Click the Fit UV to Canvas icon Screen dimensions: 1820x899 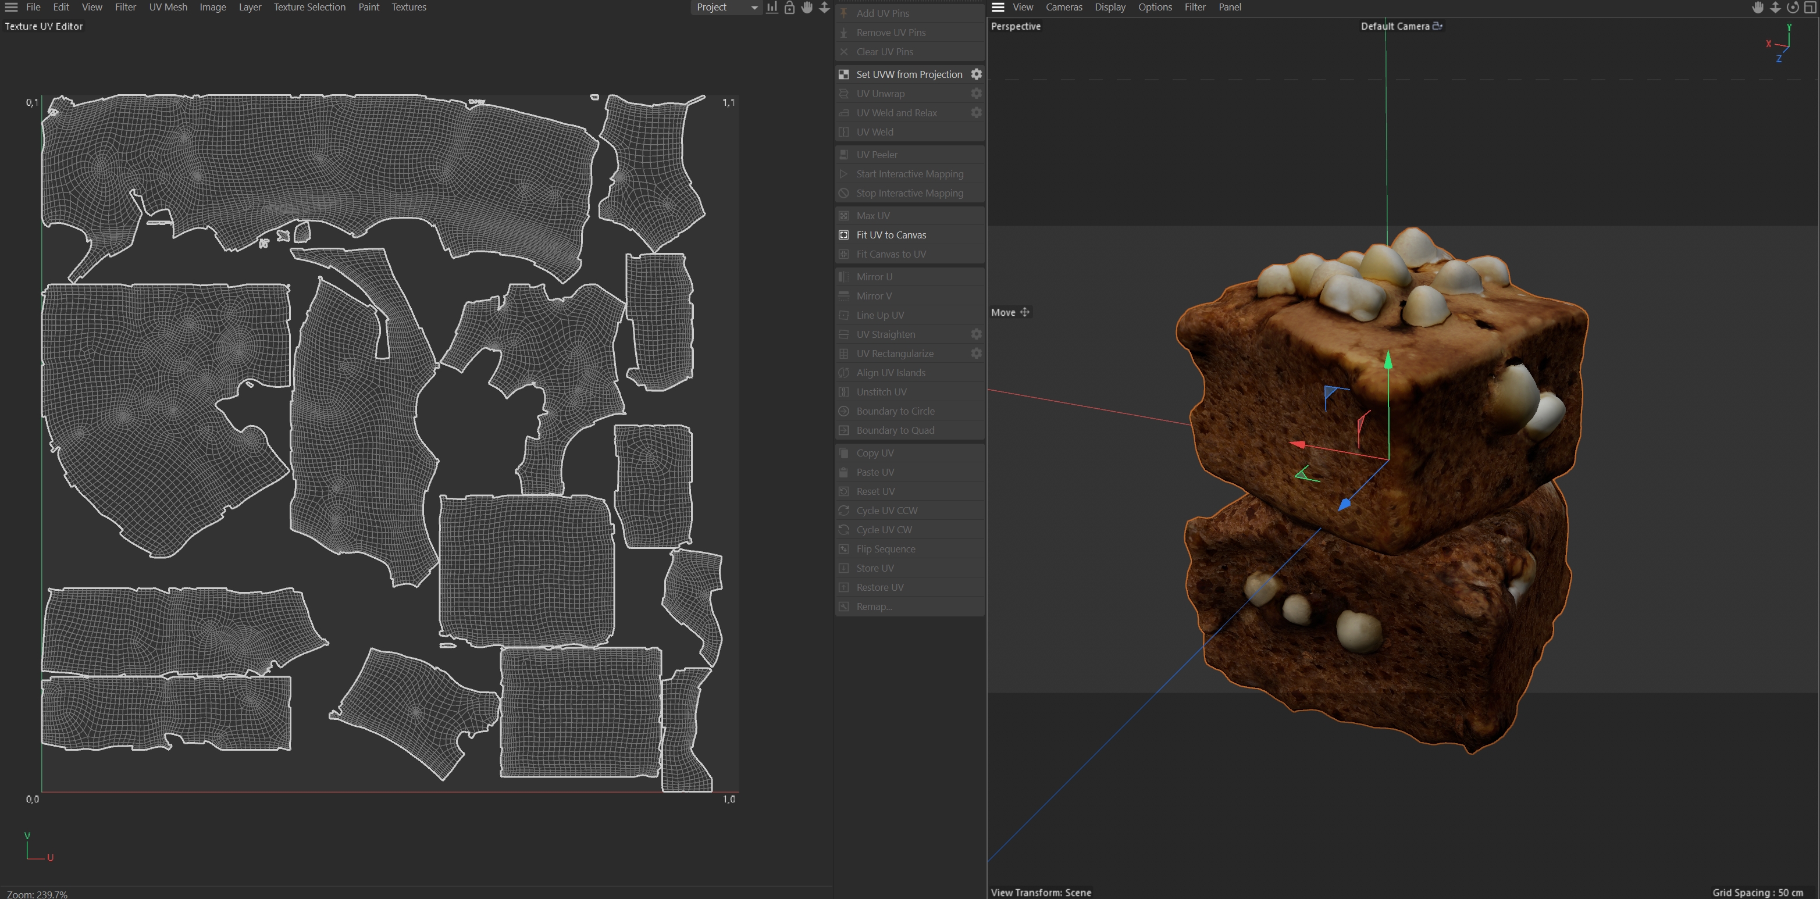(x=843, y=234)
